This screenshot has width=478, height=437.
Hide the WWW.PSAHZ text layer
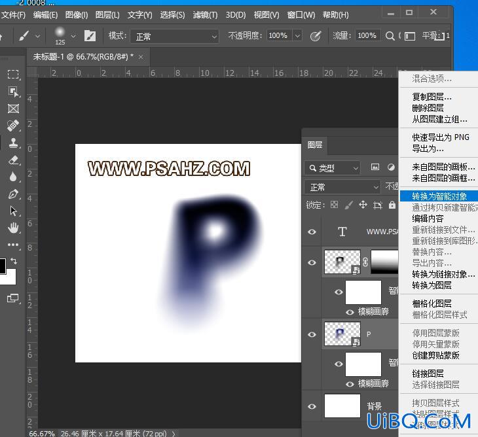point(312,232)
